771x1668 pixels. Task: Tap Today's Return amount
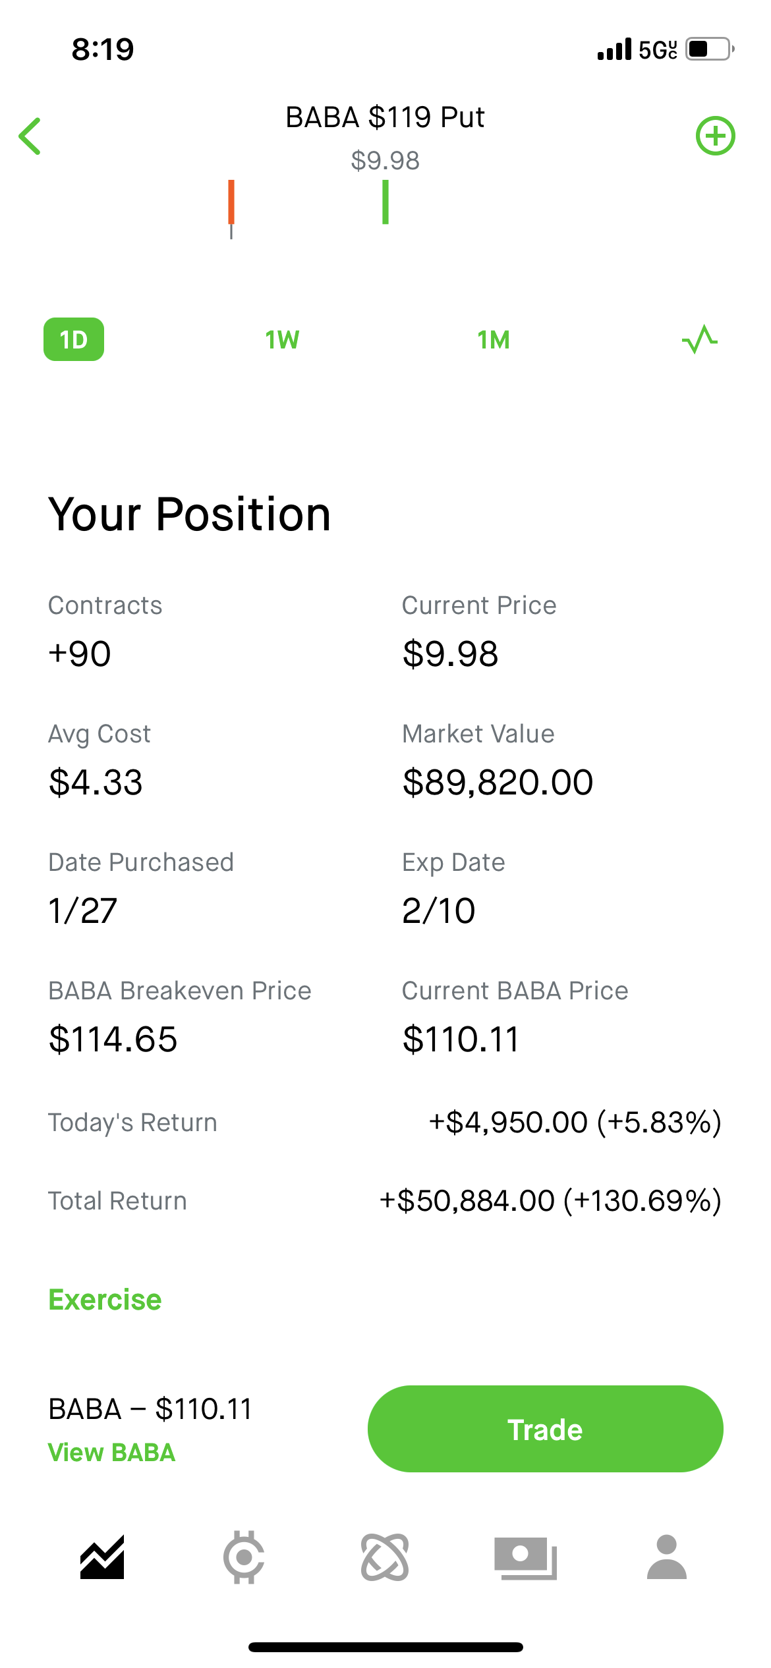click(x=575, y=1122)
